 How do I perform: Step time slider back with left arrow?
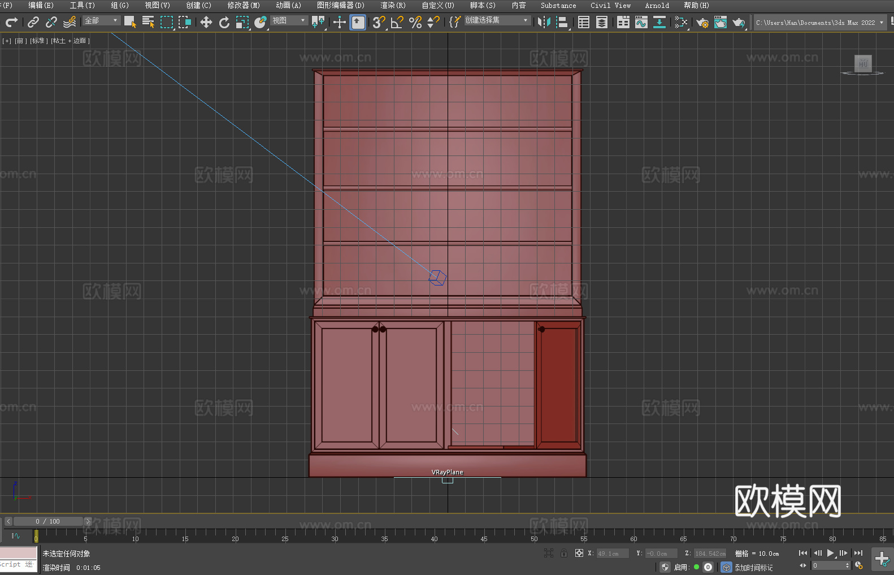pyautogui.click(x=8, y=521)
